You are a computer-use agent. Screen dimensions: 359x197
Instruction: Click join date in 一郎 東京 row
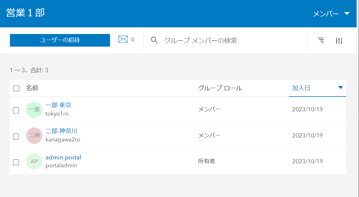point(308,109)
